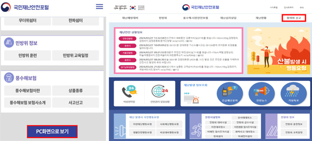The height and width of the screenshot is (141, 312).
Task: Click the 민방위 훈련정보 button
Action: [x=294, y=124]
